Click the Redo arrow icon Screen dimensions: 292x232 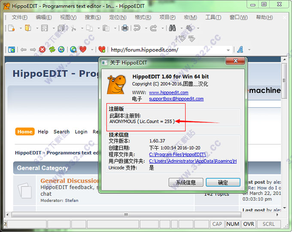tap(153, 28)
